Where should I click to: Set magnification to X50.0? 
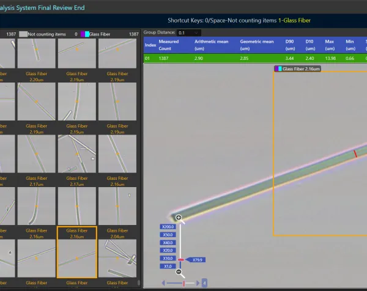pos(168,235)
